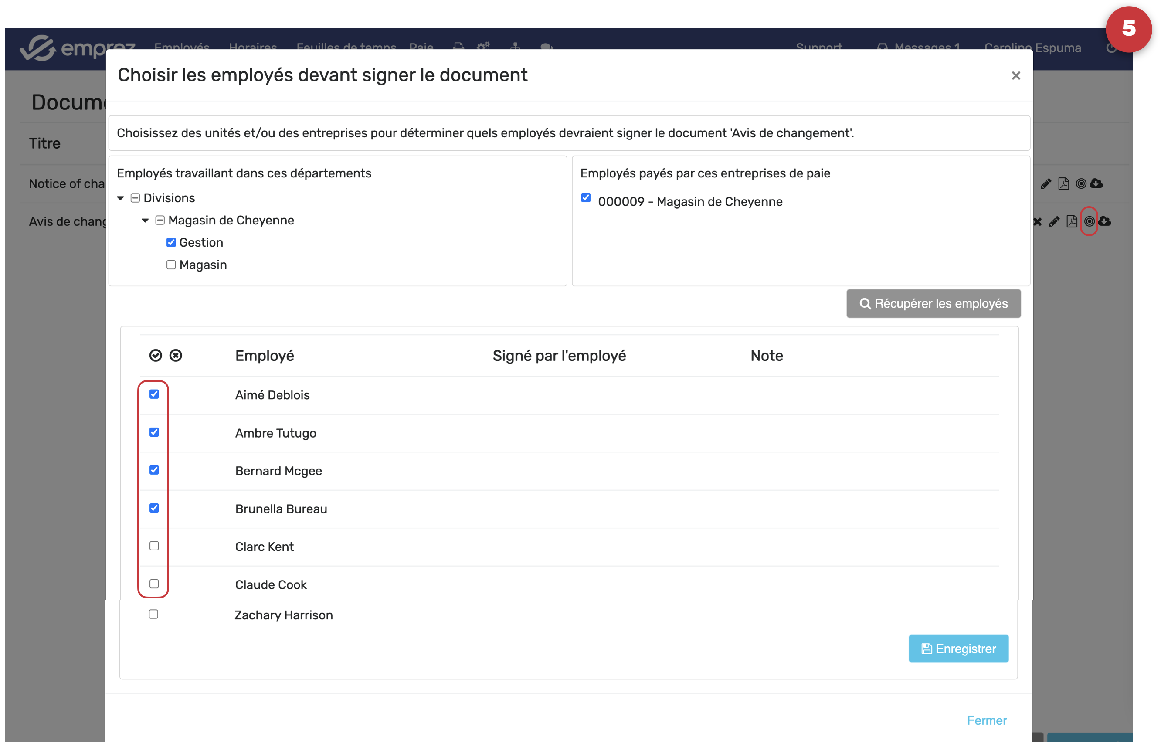Collapse the Divisions tree node arrow

click(x=120, y=198)
